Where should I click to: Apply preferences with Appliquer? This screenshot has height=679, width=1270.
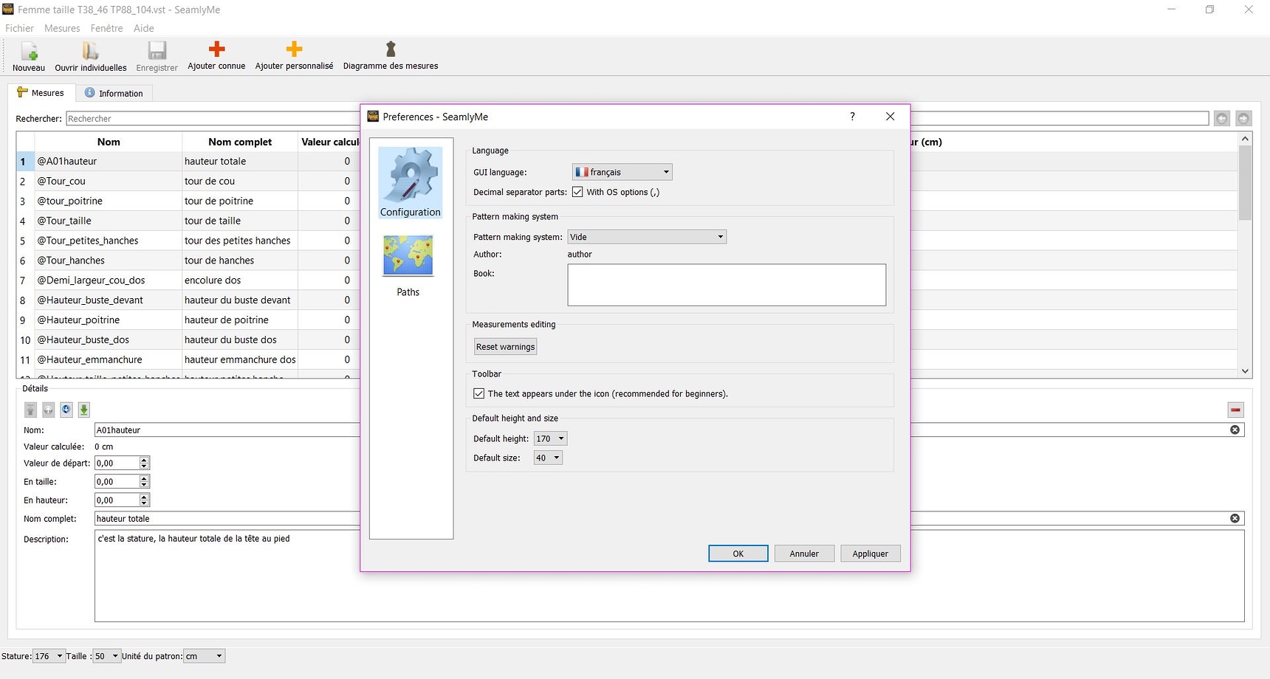pos(870,553)
